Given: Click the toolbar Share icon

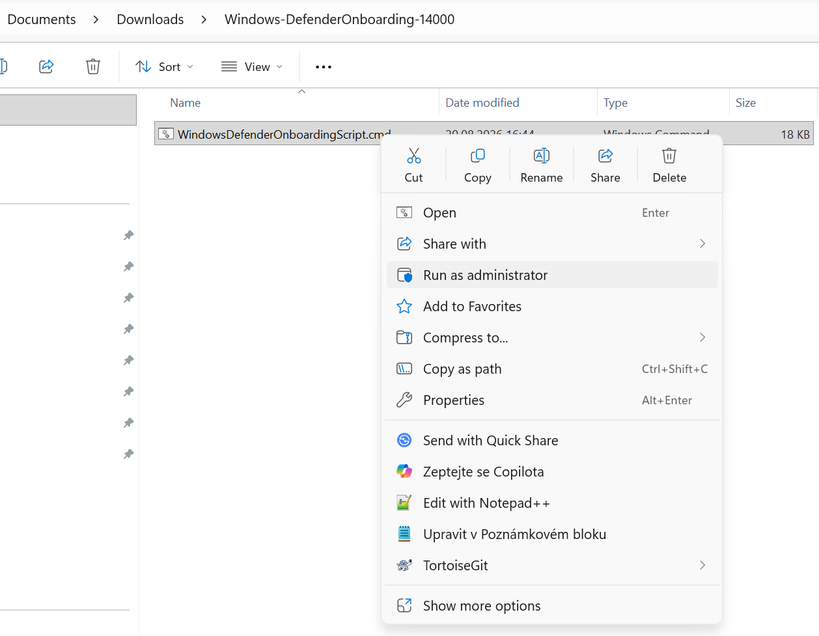Looking at the screenshot, I should pos(46,66).
